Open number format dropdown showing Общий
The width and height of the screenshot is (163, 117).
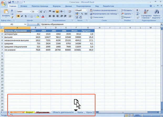(86, 10)
